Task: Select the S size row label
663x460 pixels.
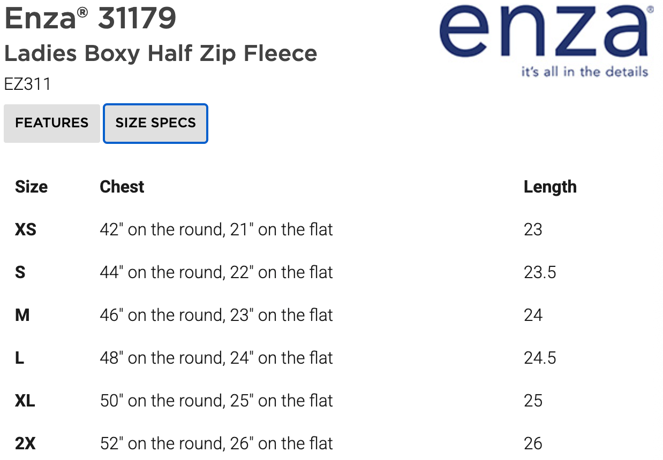Action: 20,272
